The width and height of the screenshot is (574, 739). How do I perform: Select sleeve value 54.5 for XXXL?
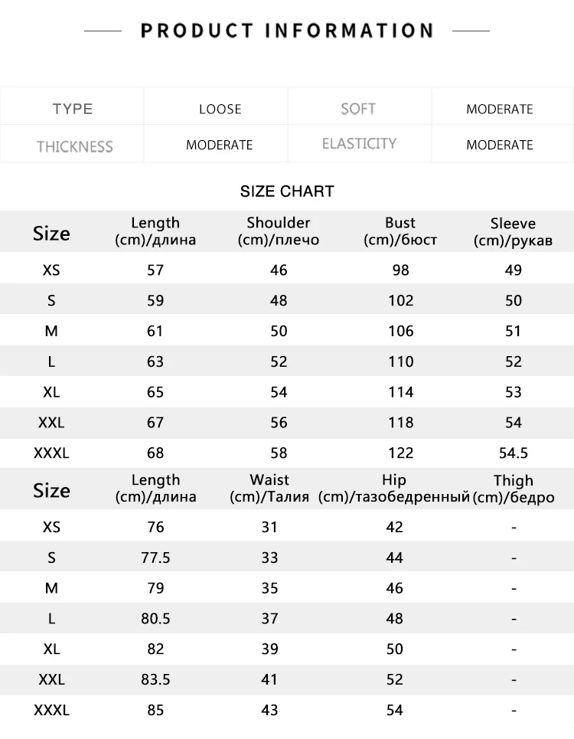coord(514,453)
